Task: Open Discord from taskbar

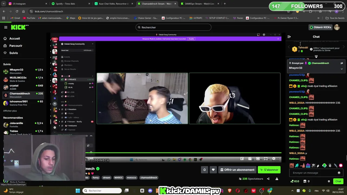Action: [150, 191]
